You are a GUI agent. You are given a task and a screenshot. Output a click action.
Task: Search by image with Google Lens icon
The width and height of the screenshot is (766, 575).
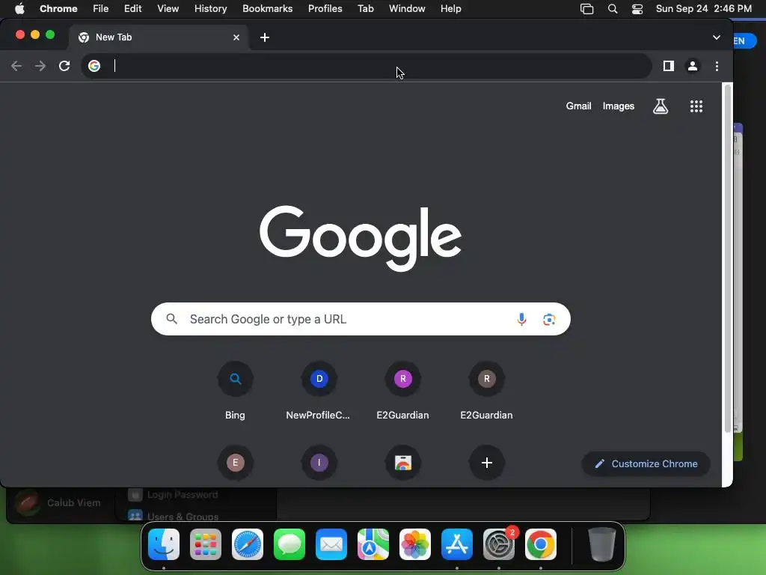click(x=549, y=319)
